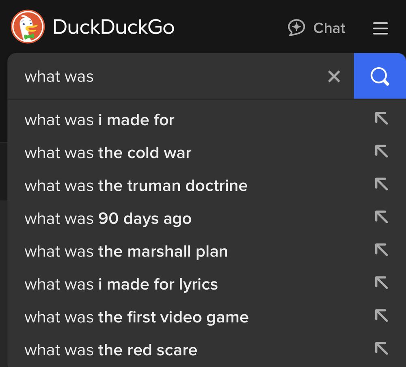Fill search with 'truman doctrine' arrow
406x367 pixels.
(x=381, y=184)
